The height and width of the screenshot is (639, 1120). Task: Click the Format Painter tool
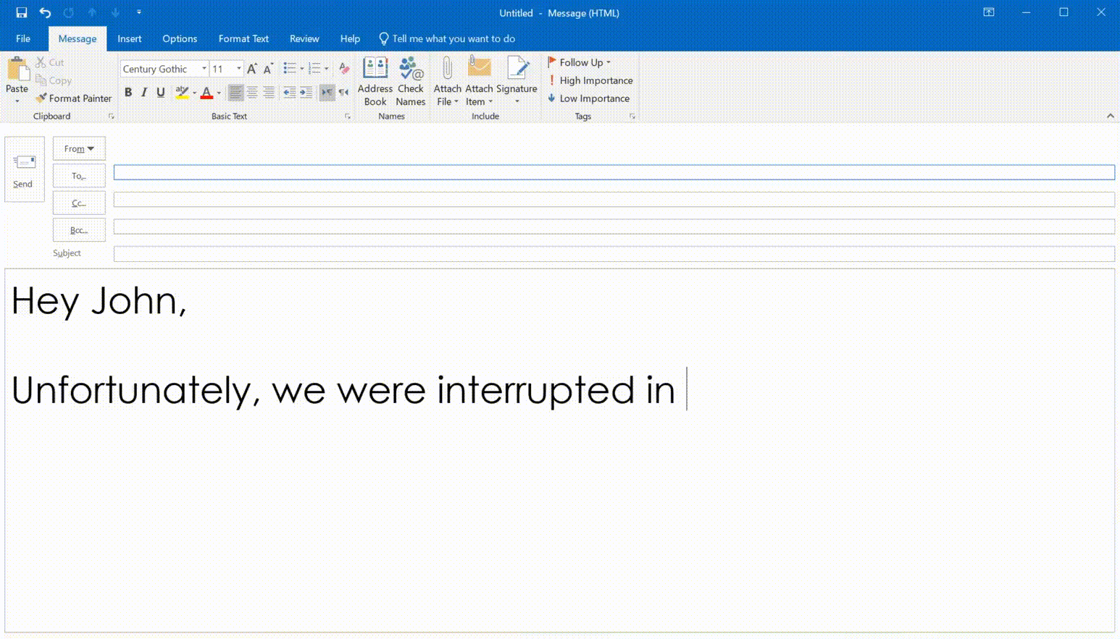[74, 98]
